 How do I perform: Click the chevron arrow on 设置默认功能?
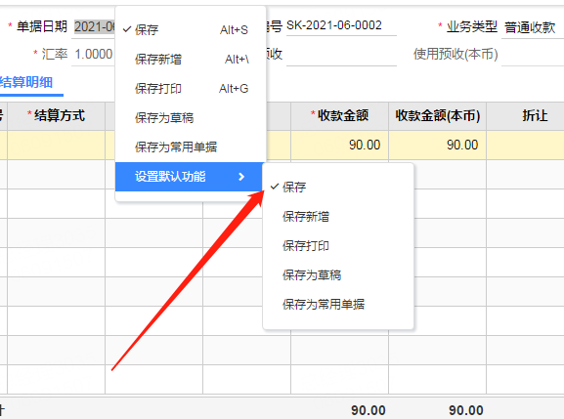[x=241, y=177]
